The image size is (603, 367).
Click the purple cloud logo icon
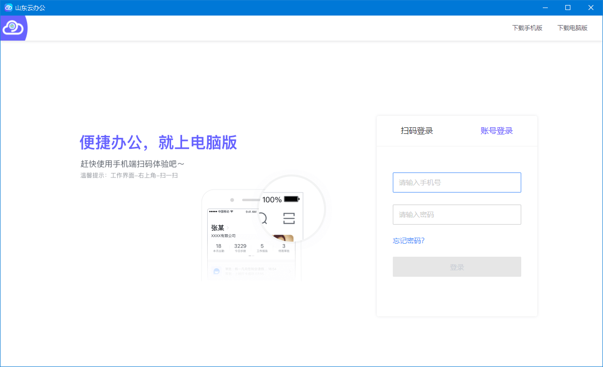[x=13, y=28]
